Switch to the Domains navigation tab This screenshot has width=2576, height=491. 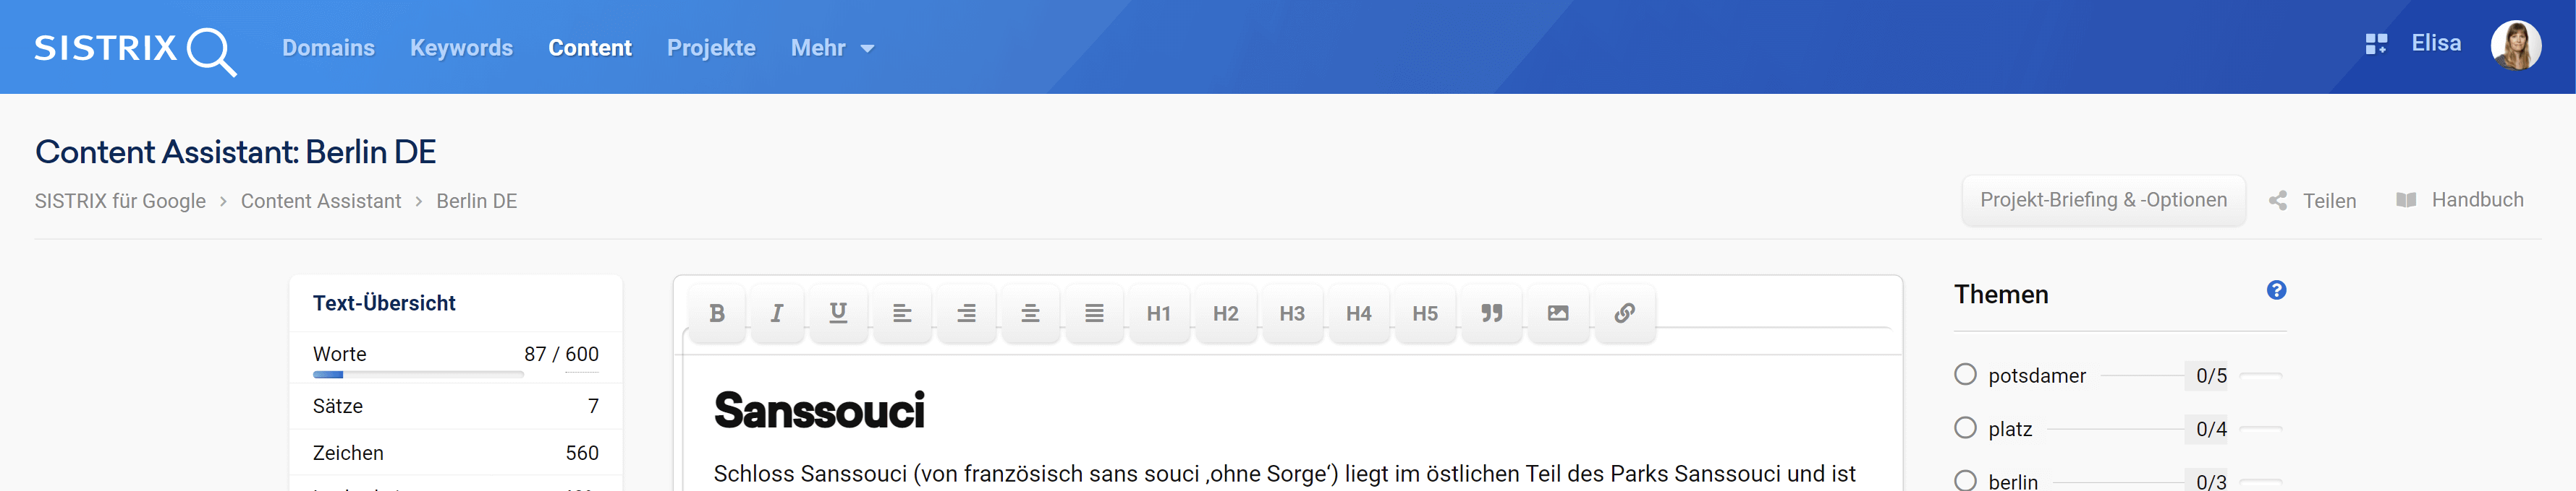[x=328, y=48]
